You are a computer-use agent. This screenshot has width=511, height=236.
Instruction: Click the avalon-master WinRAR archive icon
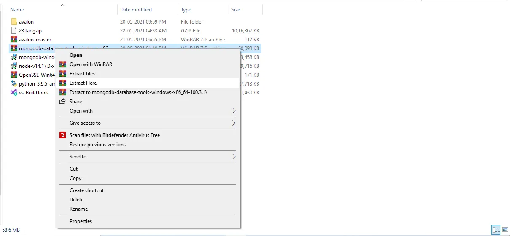pos(13,40)
